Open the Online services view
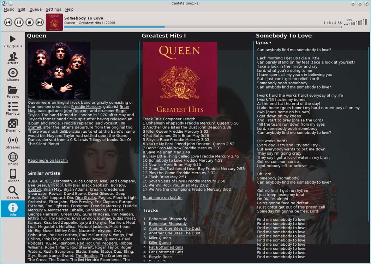Viewport: 371px width, 264px height. (x=13, y=159)
